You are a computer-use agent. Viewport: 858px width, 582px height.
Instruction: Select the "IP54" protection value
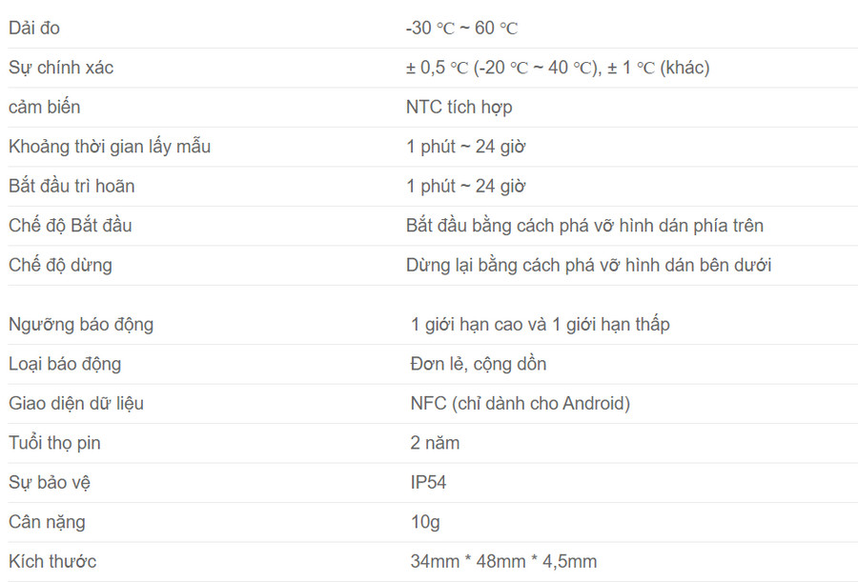click(428, 482)
